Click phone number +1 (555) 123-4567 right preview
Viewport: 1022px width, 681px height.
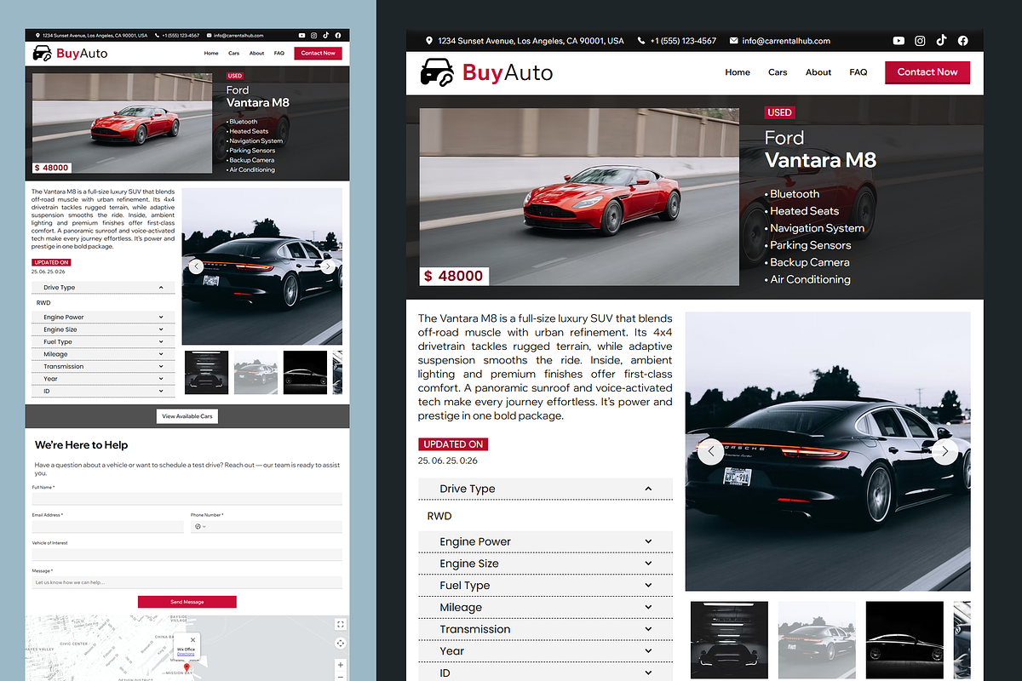683,41
